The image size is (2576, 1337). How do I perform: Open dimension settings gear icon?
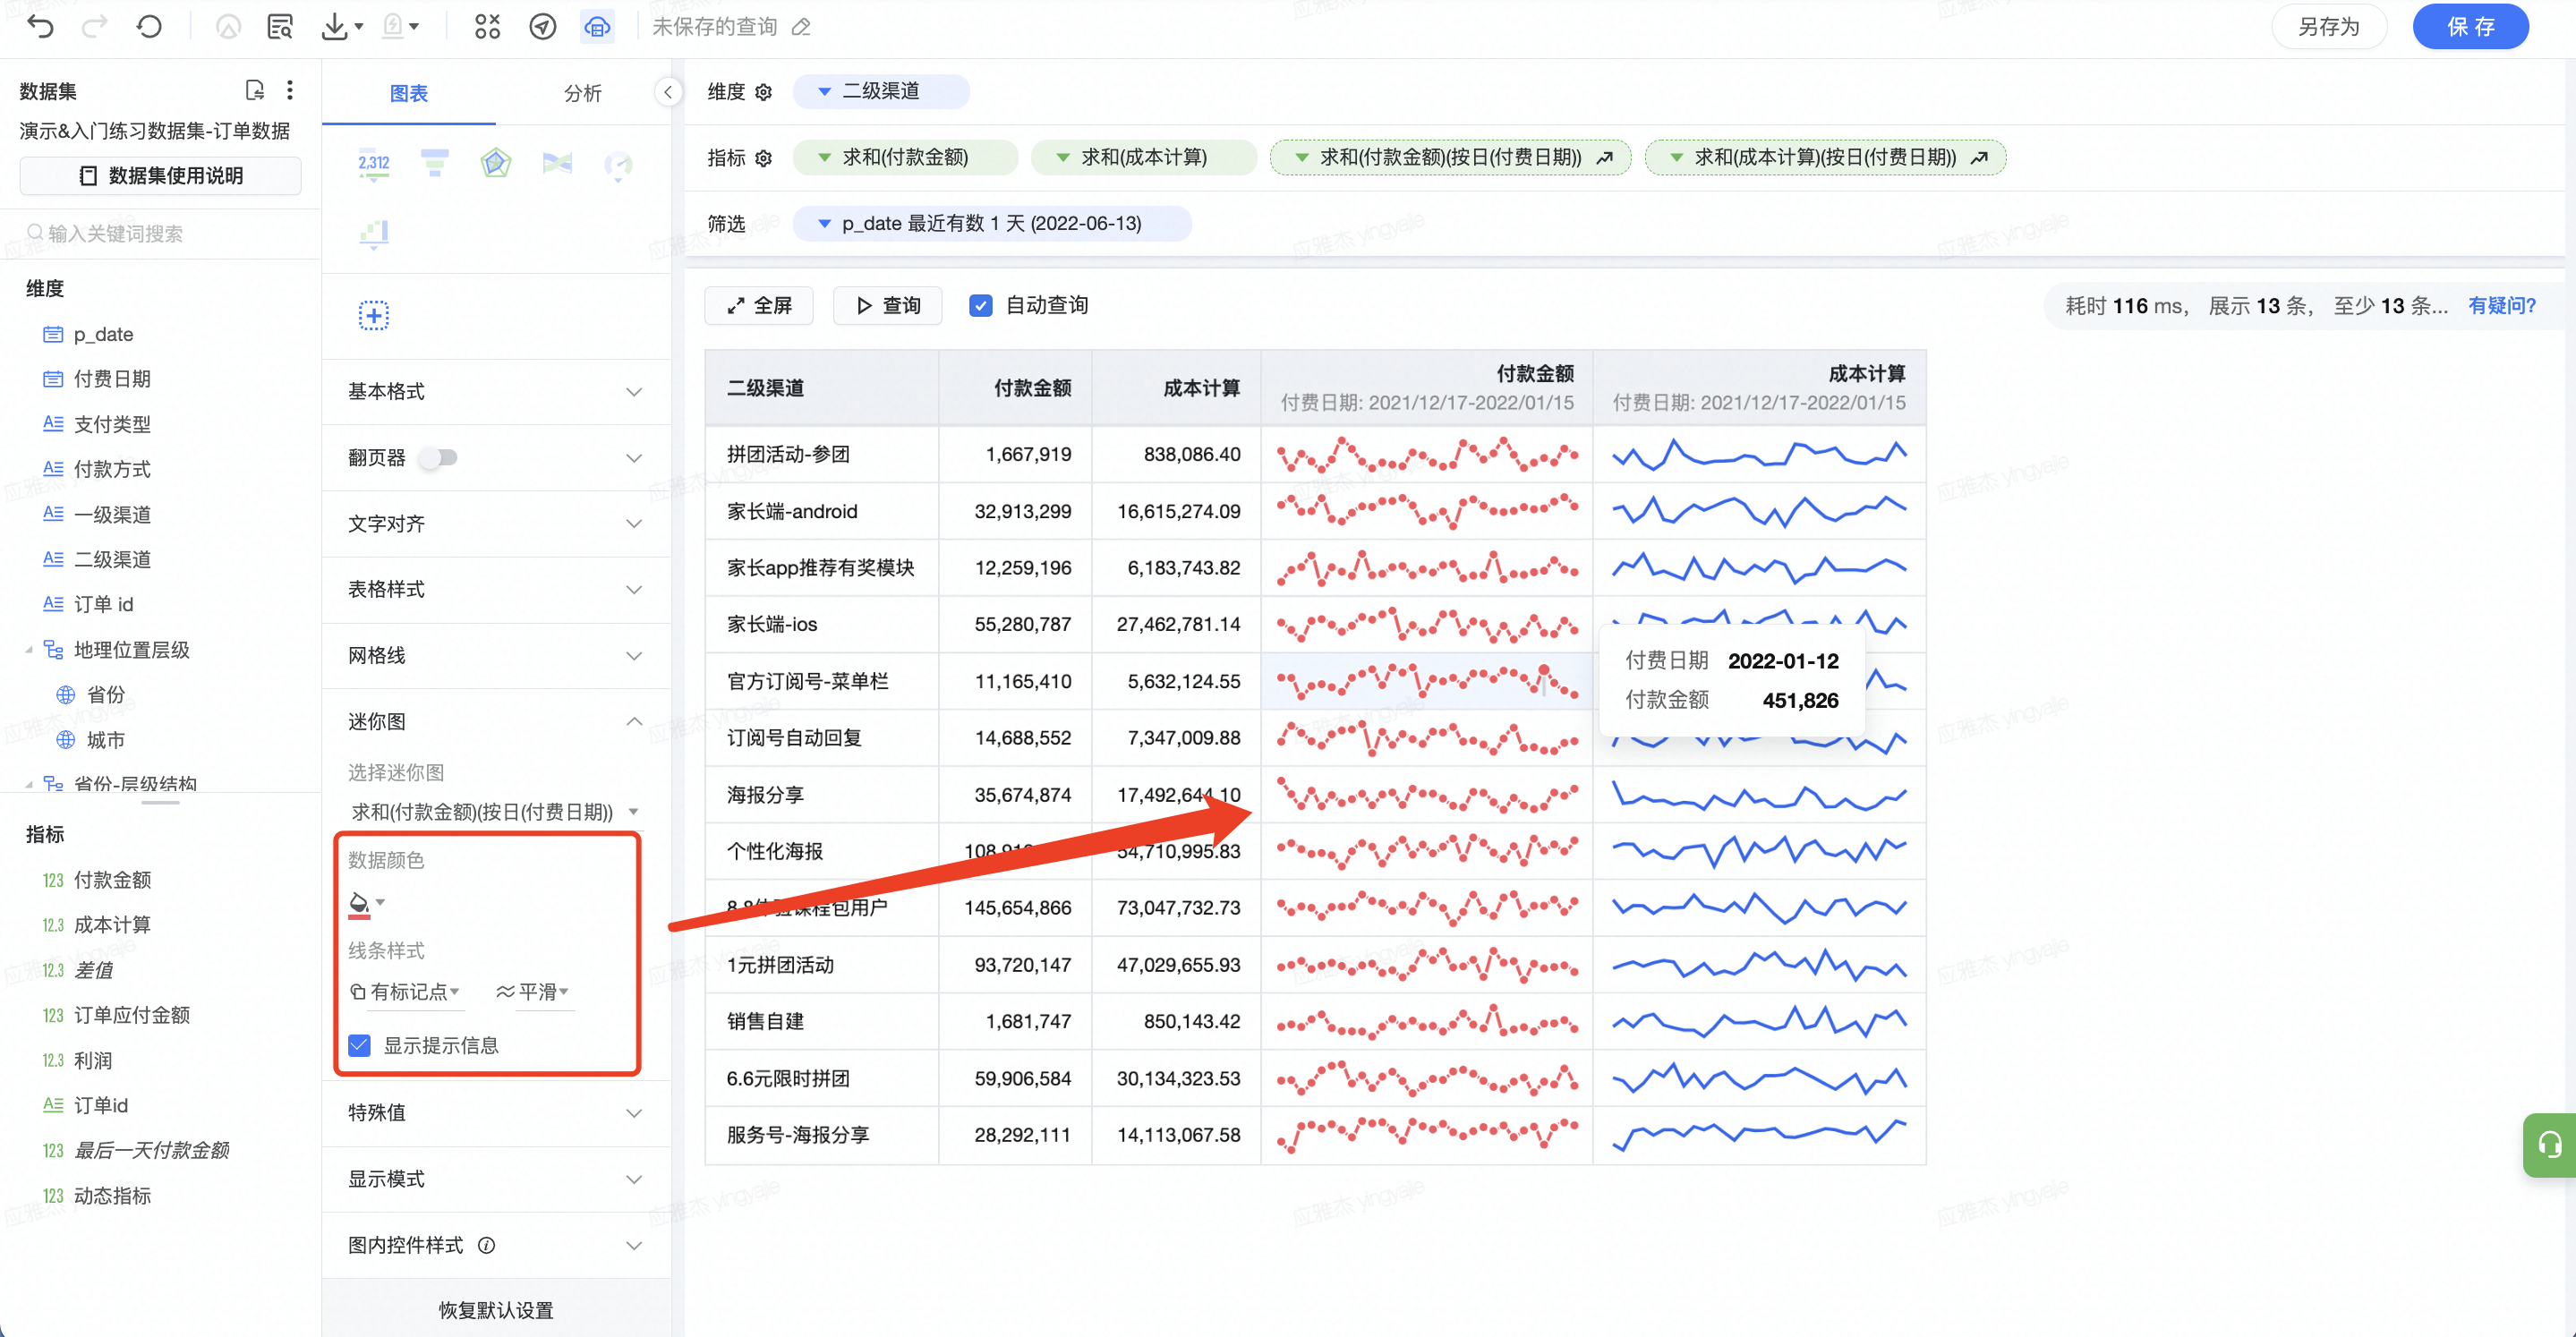tap(764, 92)
